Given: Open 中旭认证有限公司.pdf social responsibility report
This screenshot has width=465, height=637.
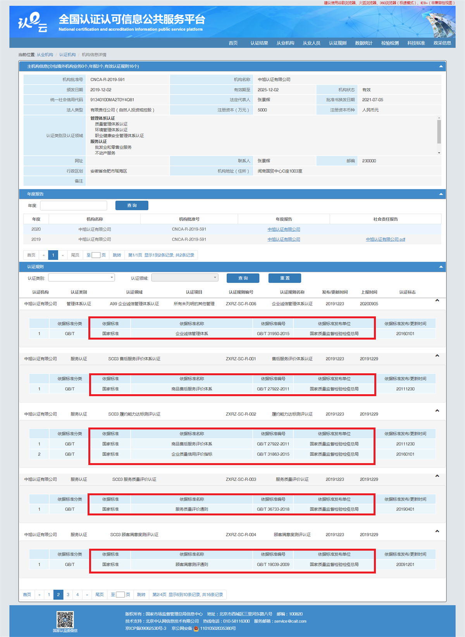Looking at the screenshot, I should (x=385, y=239).
